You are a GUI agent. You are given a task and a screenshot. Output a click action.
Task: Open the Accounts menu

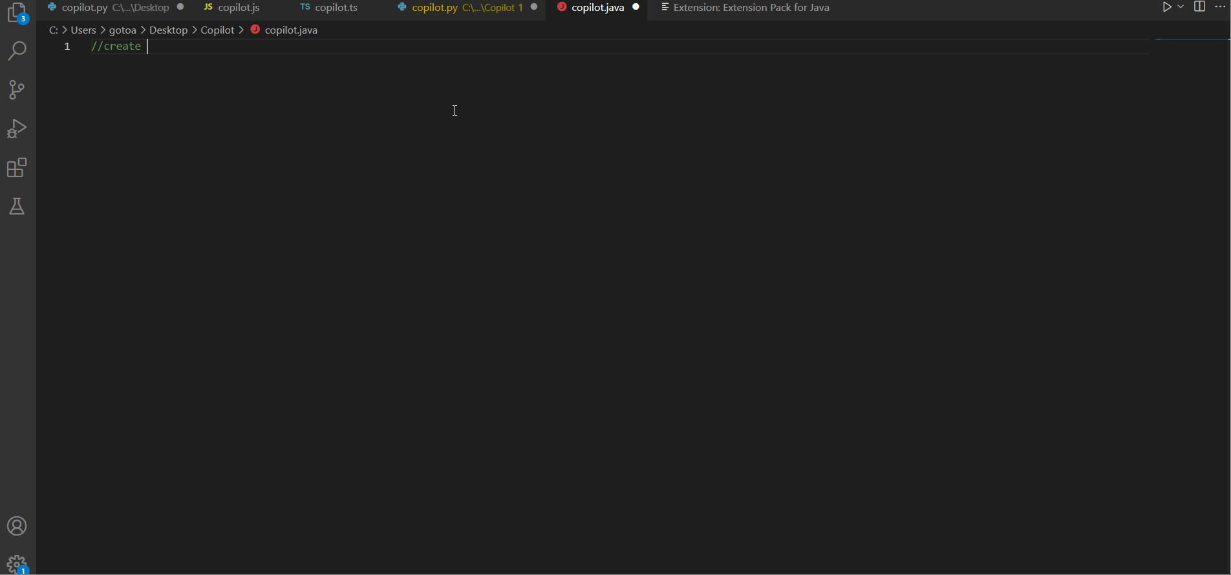coord(17,526)
